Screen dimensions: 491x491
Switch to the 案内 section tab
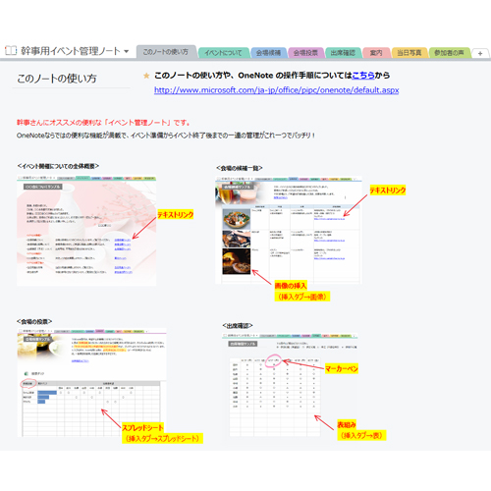coord(376,53)
